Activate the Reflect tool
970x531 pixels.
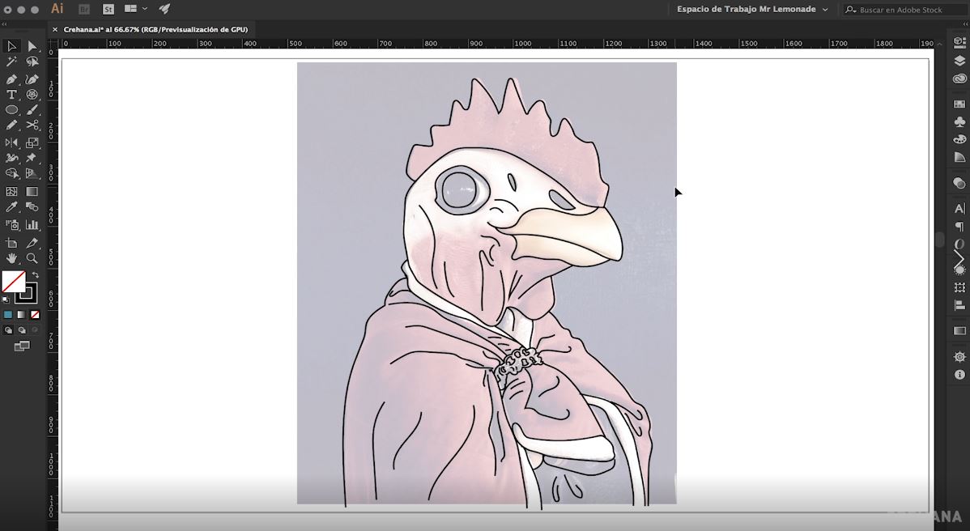pos(11,142)
